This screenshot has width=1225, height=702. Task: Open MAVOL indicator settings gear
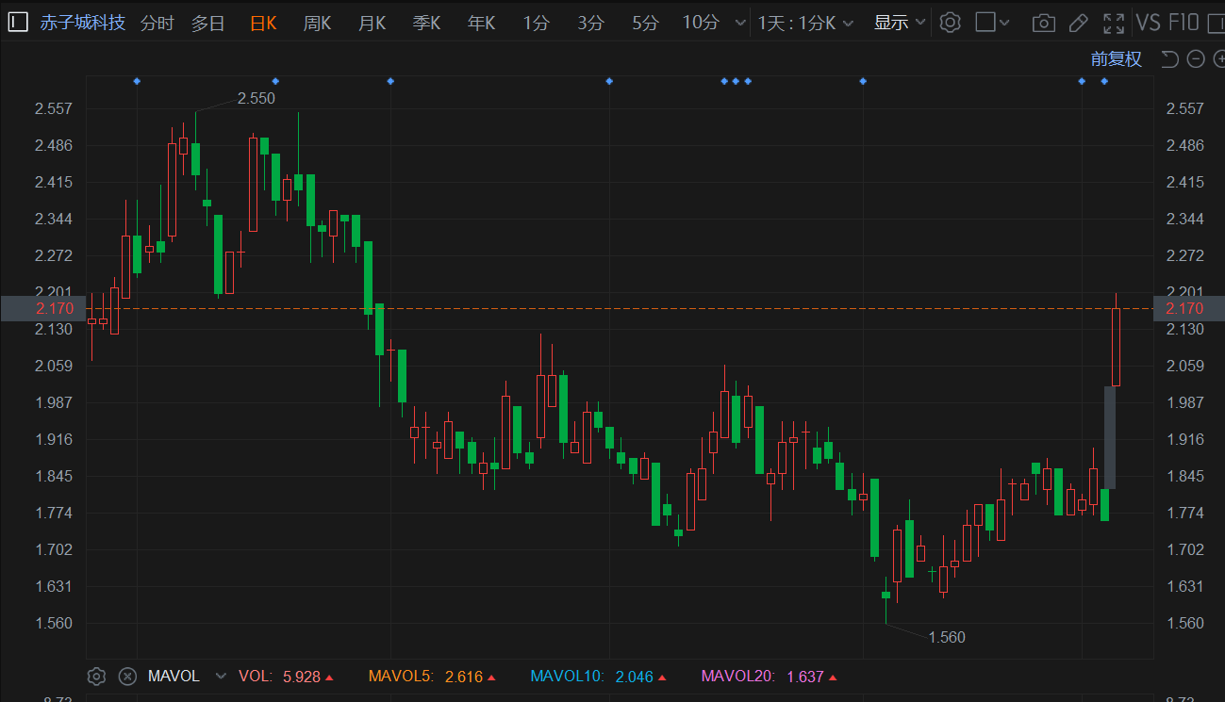95,676
